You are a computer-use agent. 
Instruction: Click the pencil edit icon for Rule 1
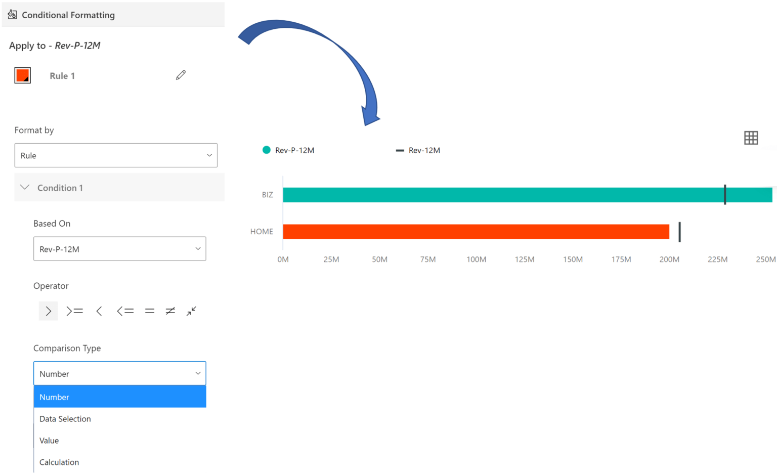pos(181,75)
